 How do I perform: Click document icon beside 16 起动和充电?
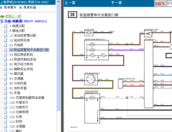click(6, 40)
